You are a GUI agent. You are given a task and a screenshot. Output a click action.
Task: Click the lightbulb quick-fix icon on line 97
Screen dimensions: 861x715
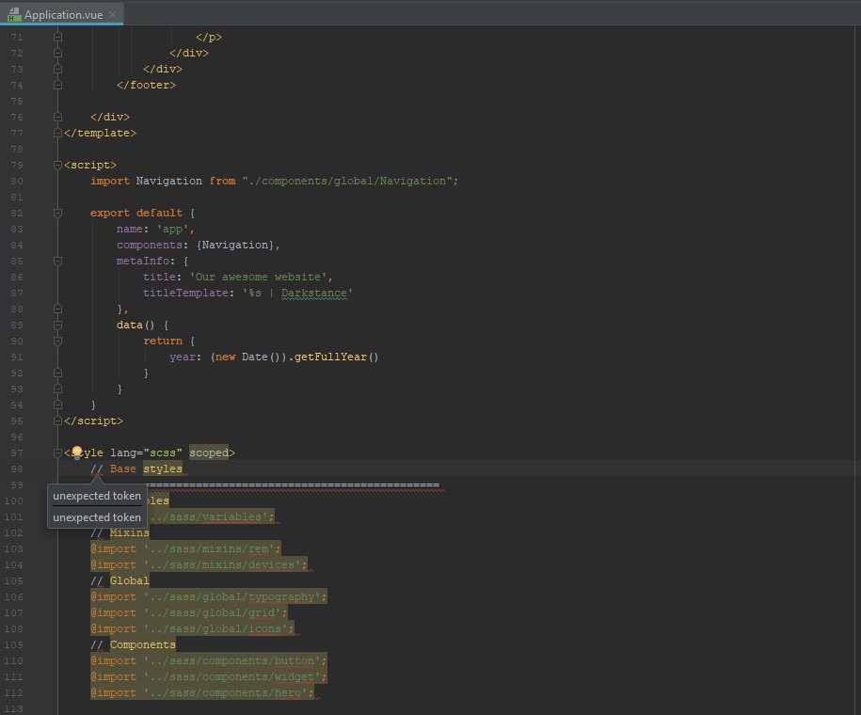coord(77,452)
